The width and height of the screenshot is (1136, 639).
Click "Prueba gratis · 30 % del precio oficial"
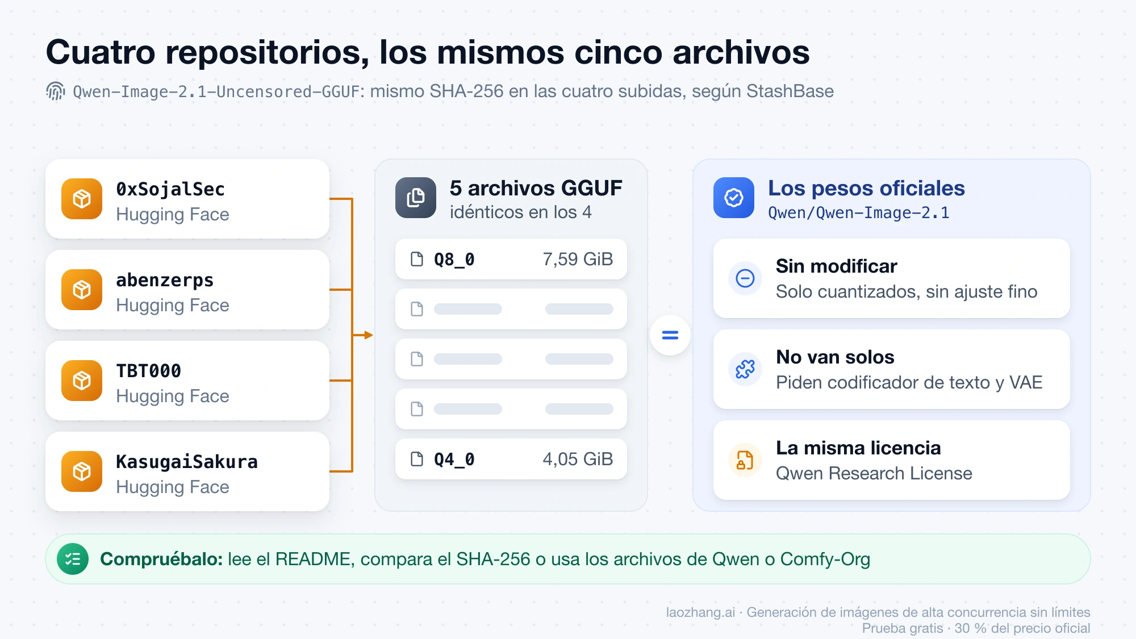click(x=976, y=628)
